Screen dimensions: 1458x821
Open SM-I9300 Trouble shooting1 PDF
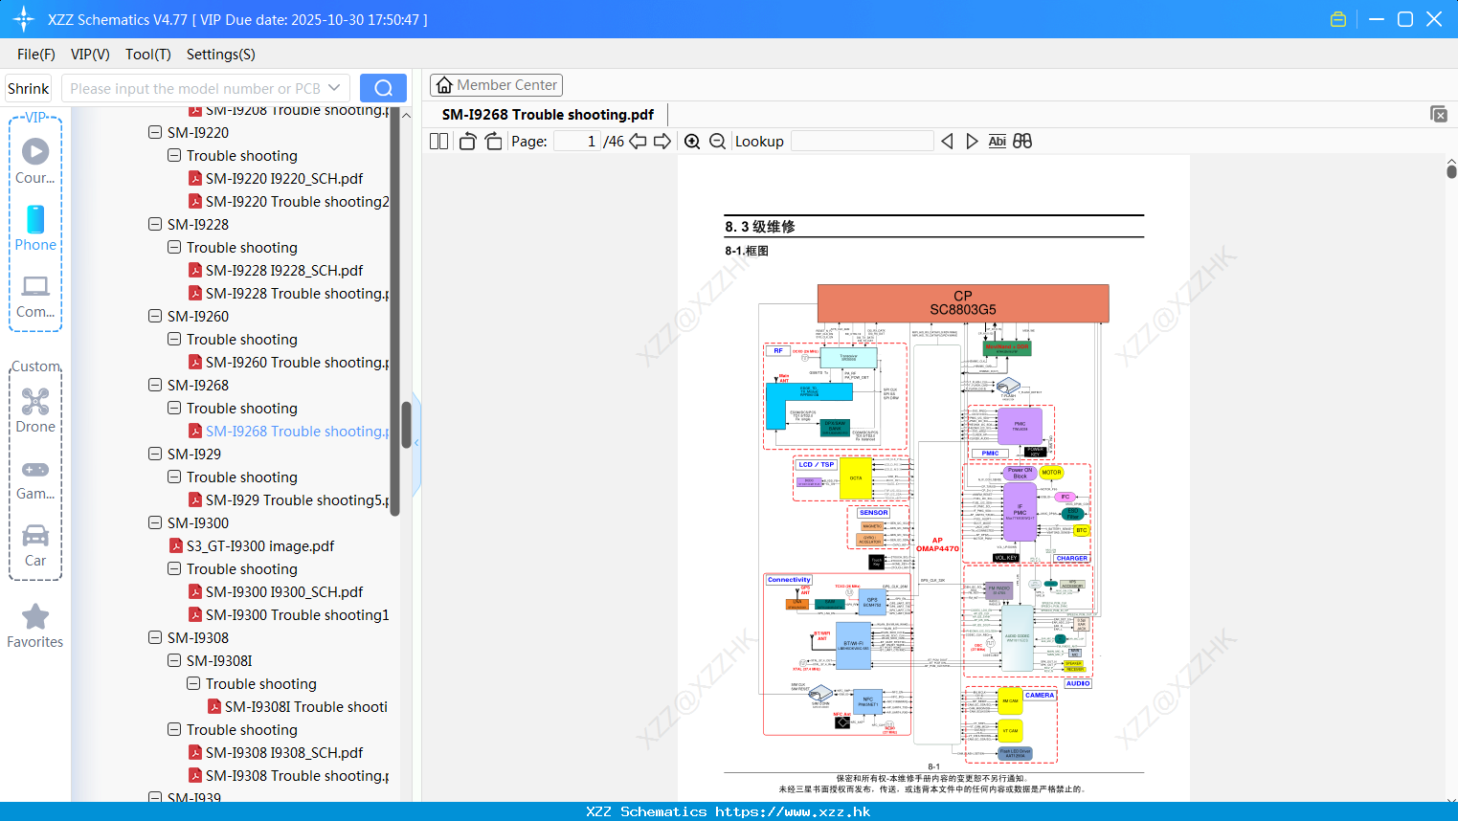click(x=298, y=615)
